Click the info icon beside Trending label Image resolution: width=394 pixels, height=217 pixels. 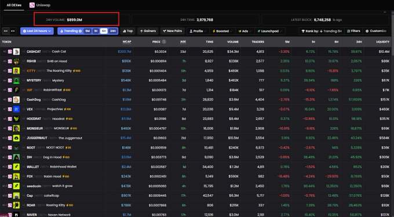click(80, 31)
